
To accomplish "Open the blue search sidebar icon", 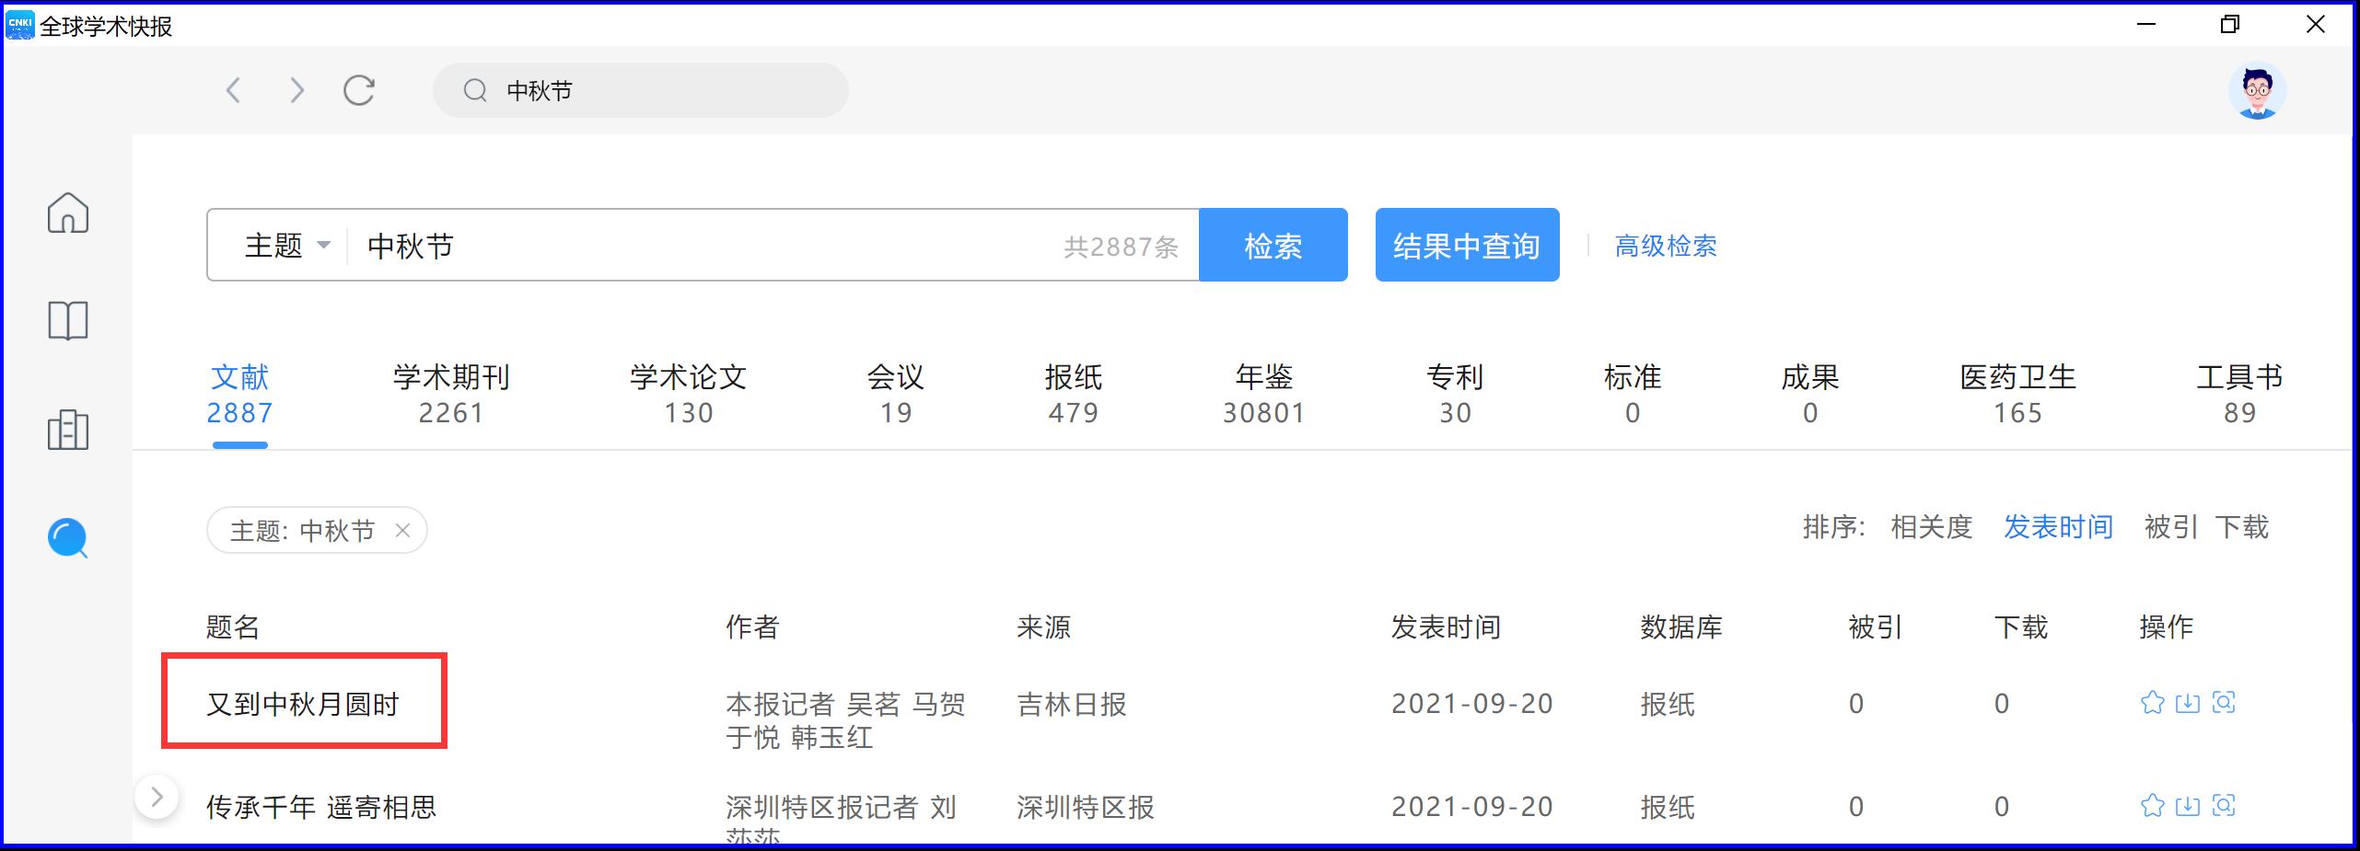I will pyautogui.click(x=68, y=538).
